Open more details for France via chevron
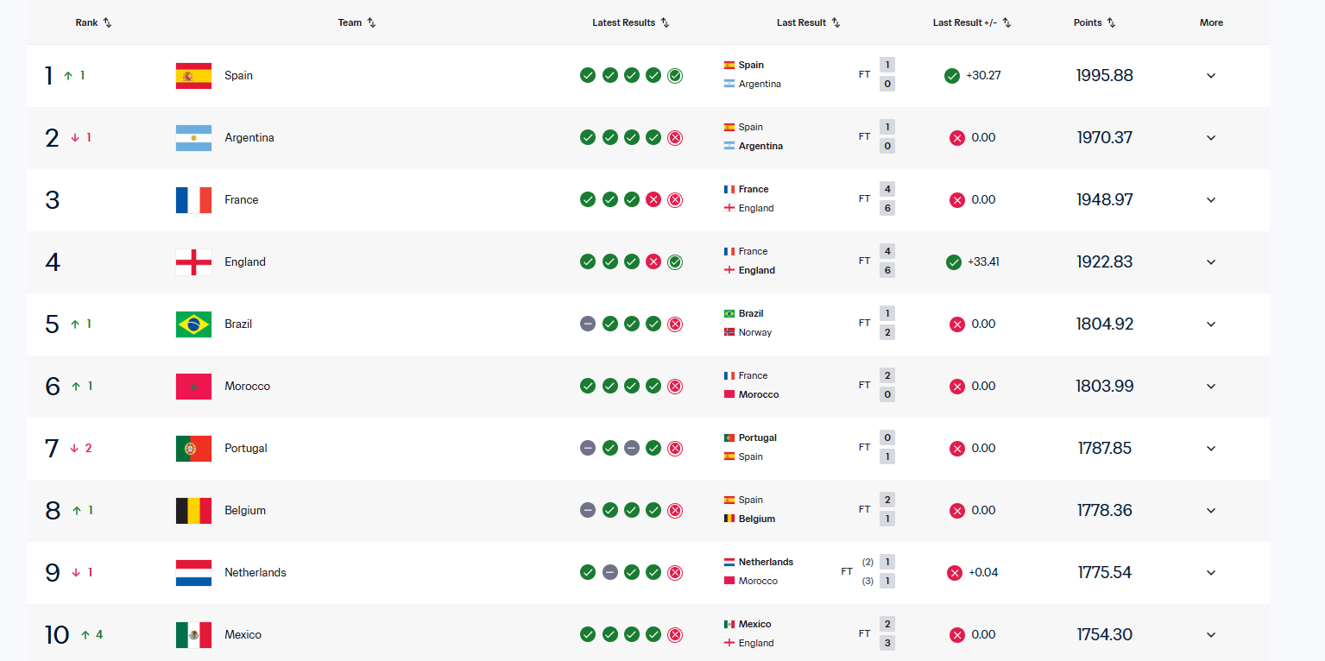This screenshot has width=1325, height=661. click(x=1211, y=200)
